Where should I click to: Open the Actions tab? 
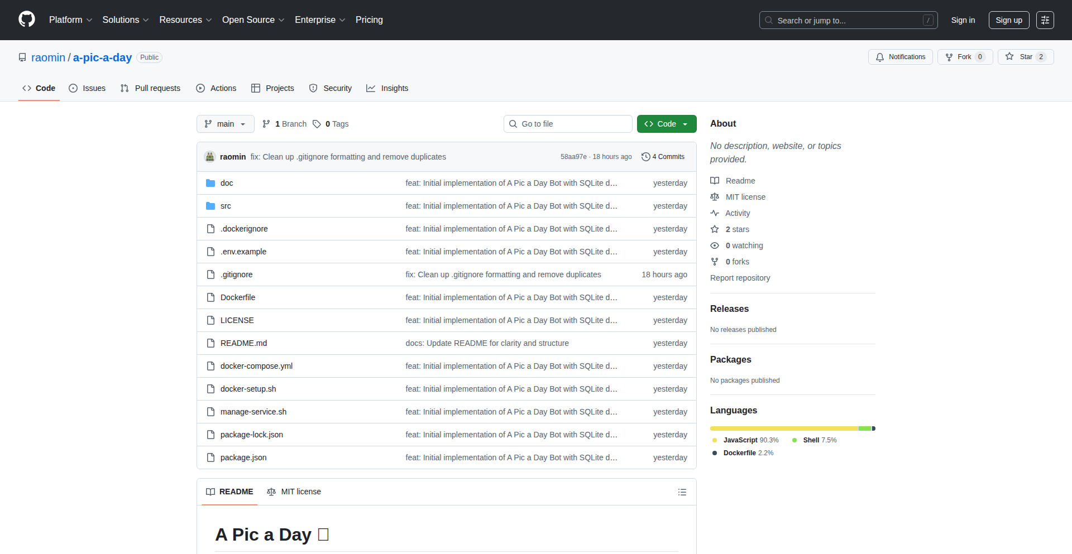[x=216, y=88]
